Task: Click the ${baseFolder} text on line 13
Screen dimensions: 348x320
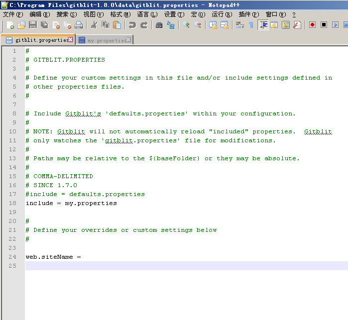Action: coord(174,158)
